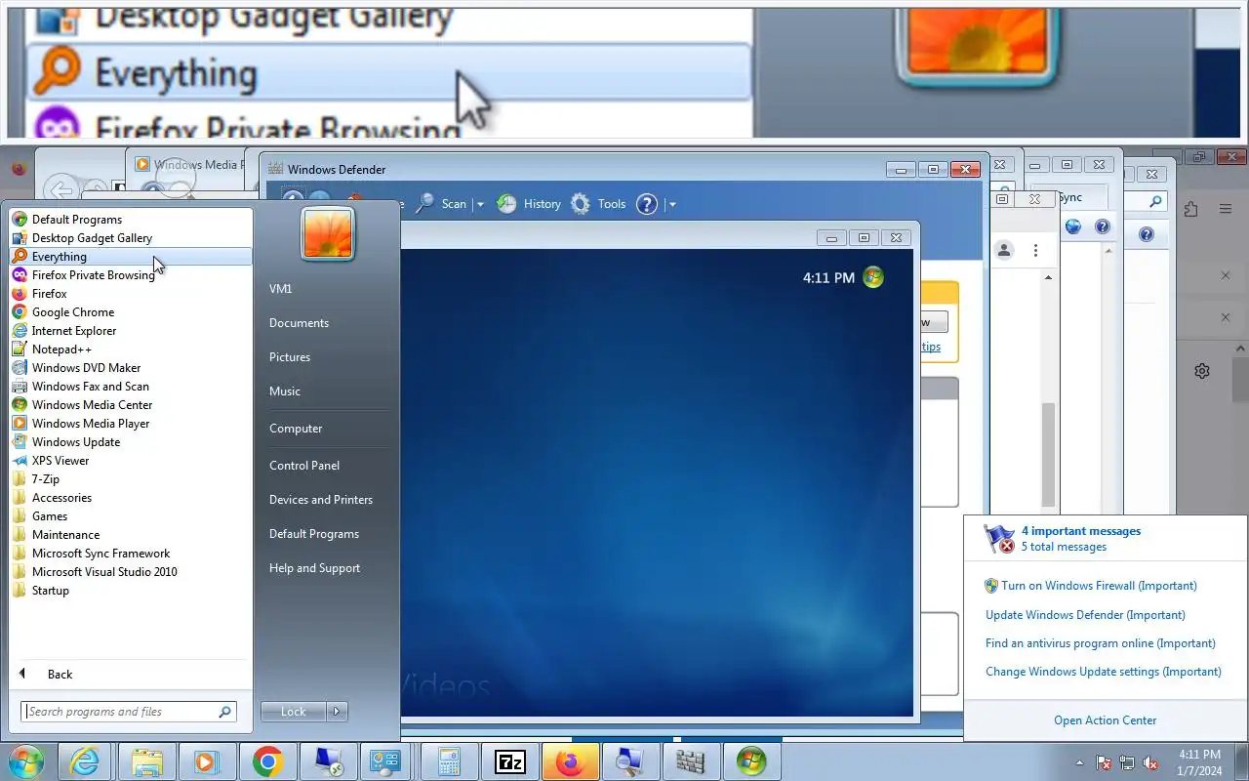Click the user account picture thumbnail
This screenshot has width=1249, height=781.
point(328,234)
